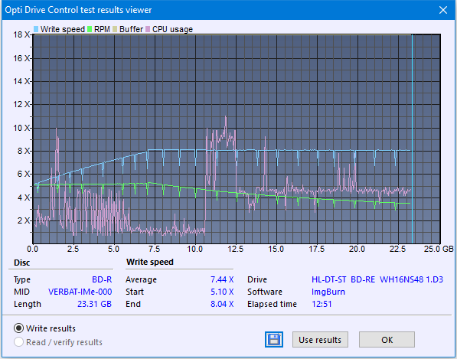Image resolution: width=457 pixels, height=359 pixels.
Task: Click the BD-R disc type value
Action: coord(102,279)
